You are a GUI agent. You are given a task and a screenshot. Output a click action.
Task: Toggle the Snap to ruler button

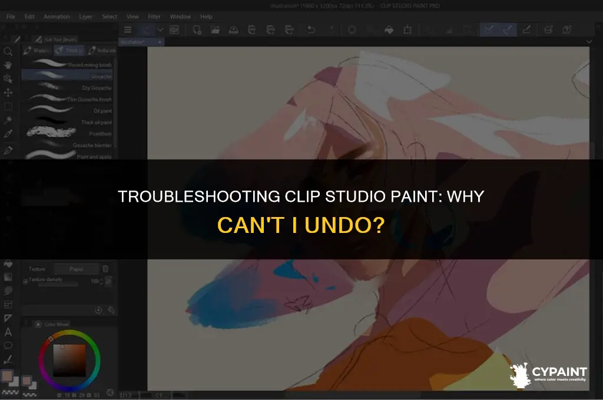tap(489, 29)
